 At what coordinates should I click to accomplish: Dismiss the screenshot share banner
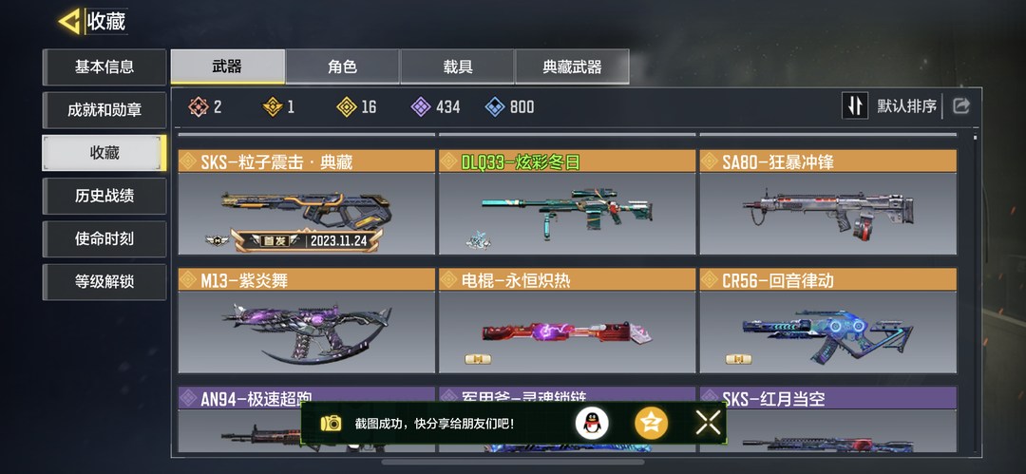[708, 423]
